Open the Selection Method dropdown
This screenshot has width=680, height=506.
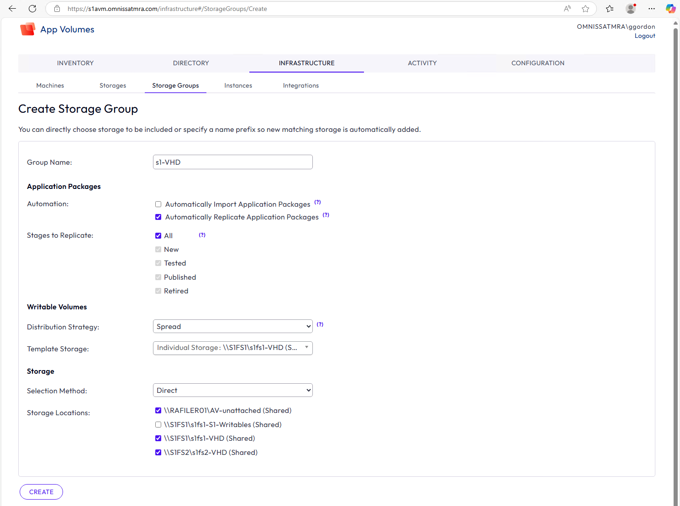[x=233, y=391]
